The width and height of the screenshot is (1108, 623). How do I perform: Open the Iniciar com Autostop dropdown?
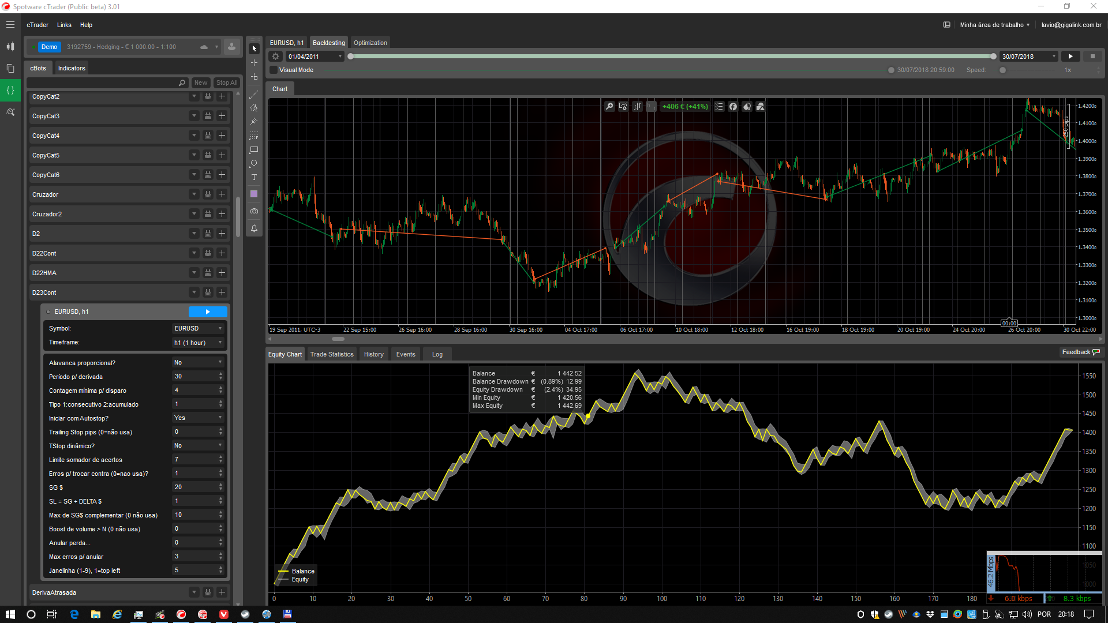tap(198, 418)
